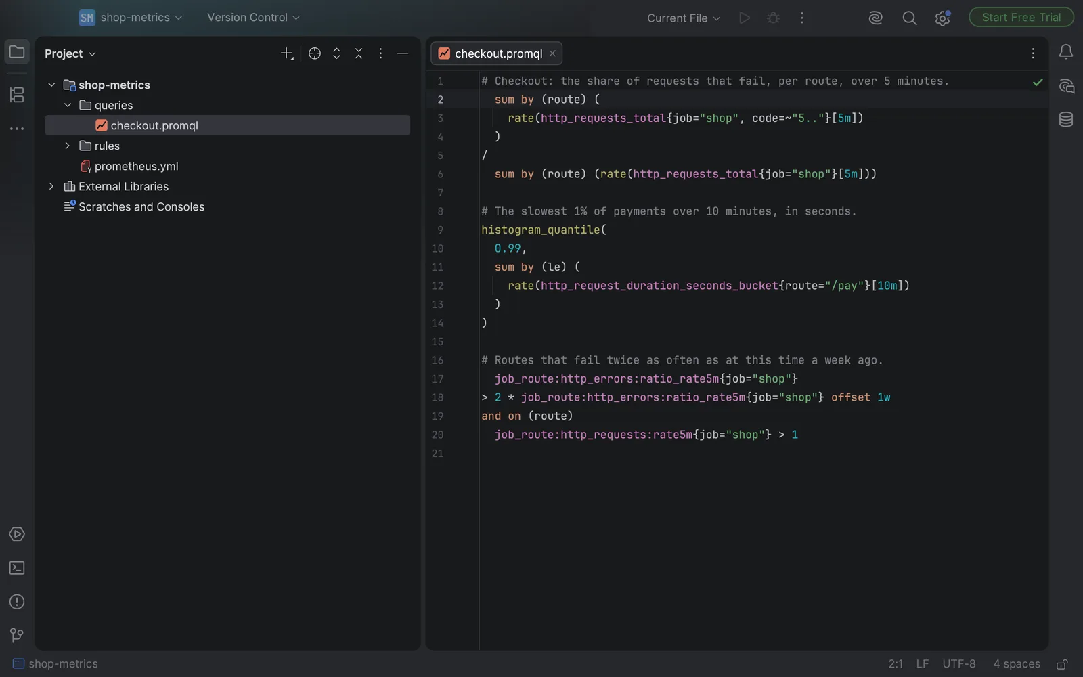Screen dimensions: 1083x677
Task: Select opened file locate target icon
Action: click(x=315, y=53)
